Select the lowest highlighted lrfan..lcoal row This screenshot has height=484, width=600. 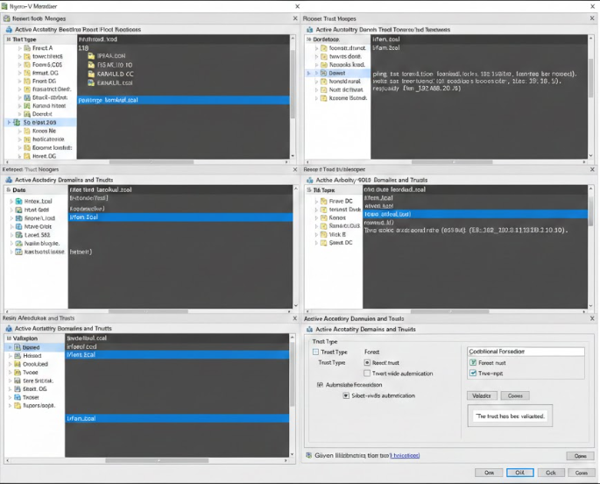click(x=177, y=418)
